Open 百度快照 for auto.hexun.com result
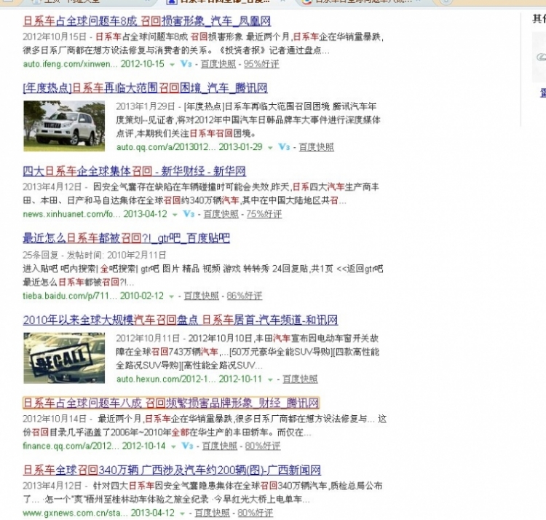 [x=300, y=379]
